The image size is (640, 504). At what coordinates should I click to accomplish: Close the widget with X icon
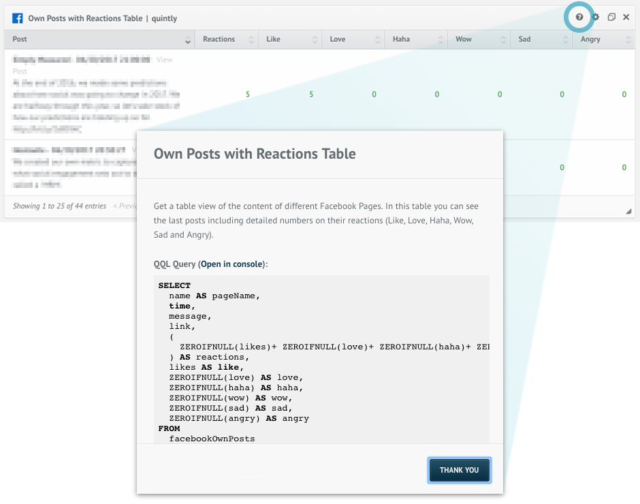626,17
